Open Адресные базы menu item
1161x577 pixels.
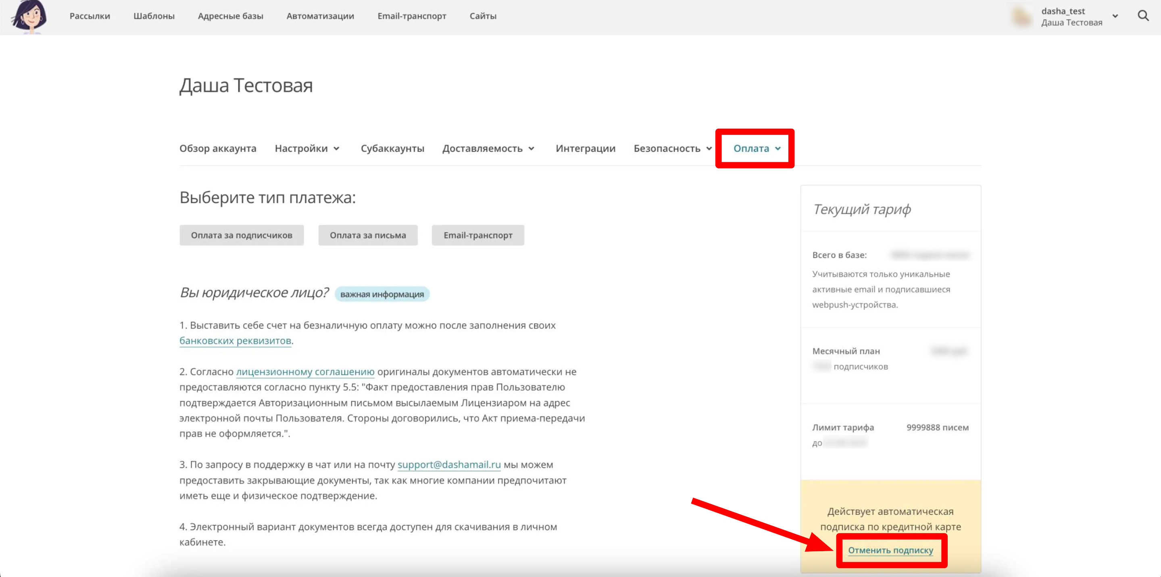[x=230, y=16]
